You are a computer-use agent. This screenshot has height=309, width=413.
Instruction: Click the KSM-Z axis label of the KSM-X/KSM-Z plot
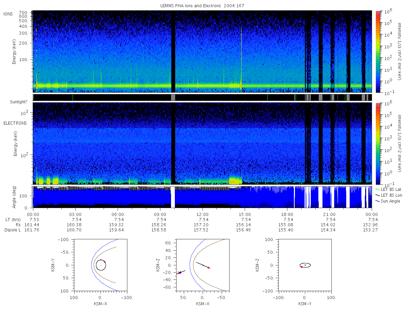[x=158, y=265]
